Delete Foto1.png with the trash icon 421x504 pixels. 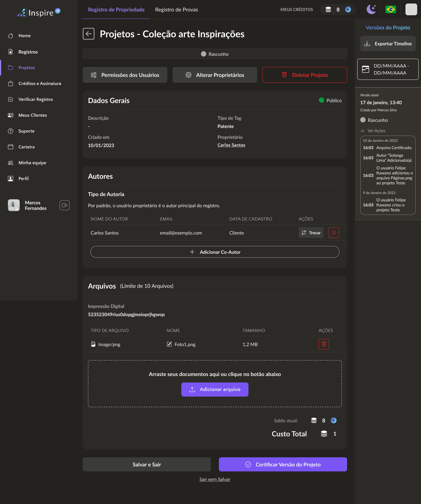coord(324,344)
